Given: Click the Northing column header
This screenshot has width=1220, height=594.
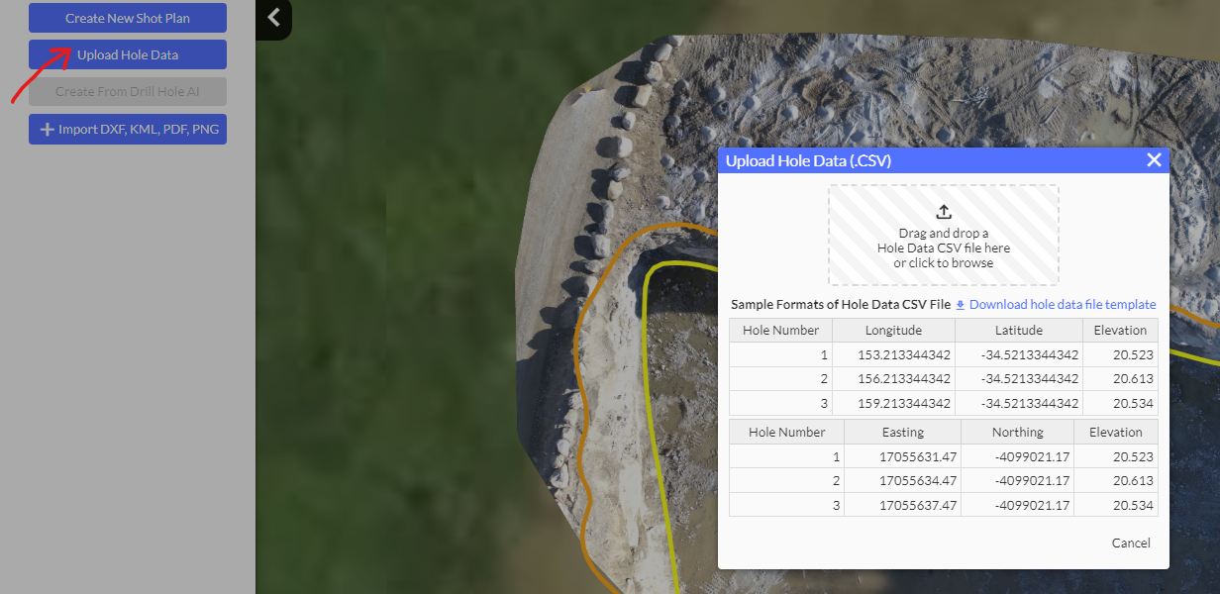Looking at the screenshot, I should (x=1017, y=433).
